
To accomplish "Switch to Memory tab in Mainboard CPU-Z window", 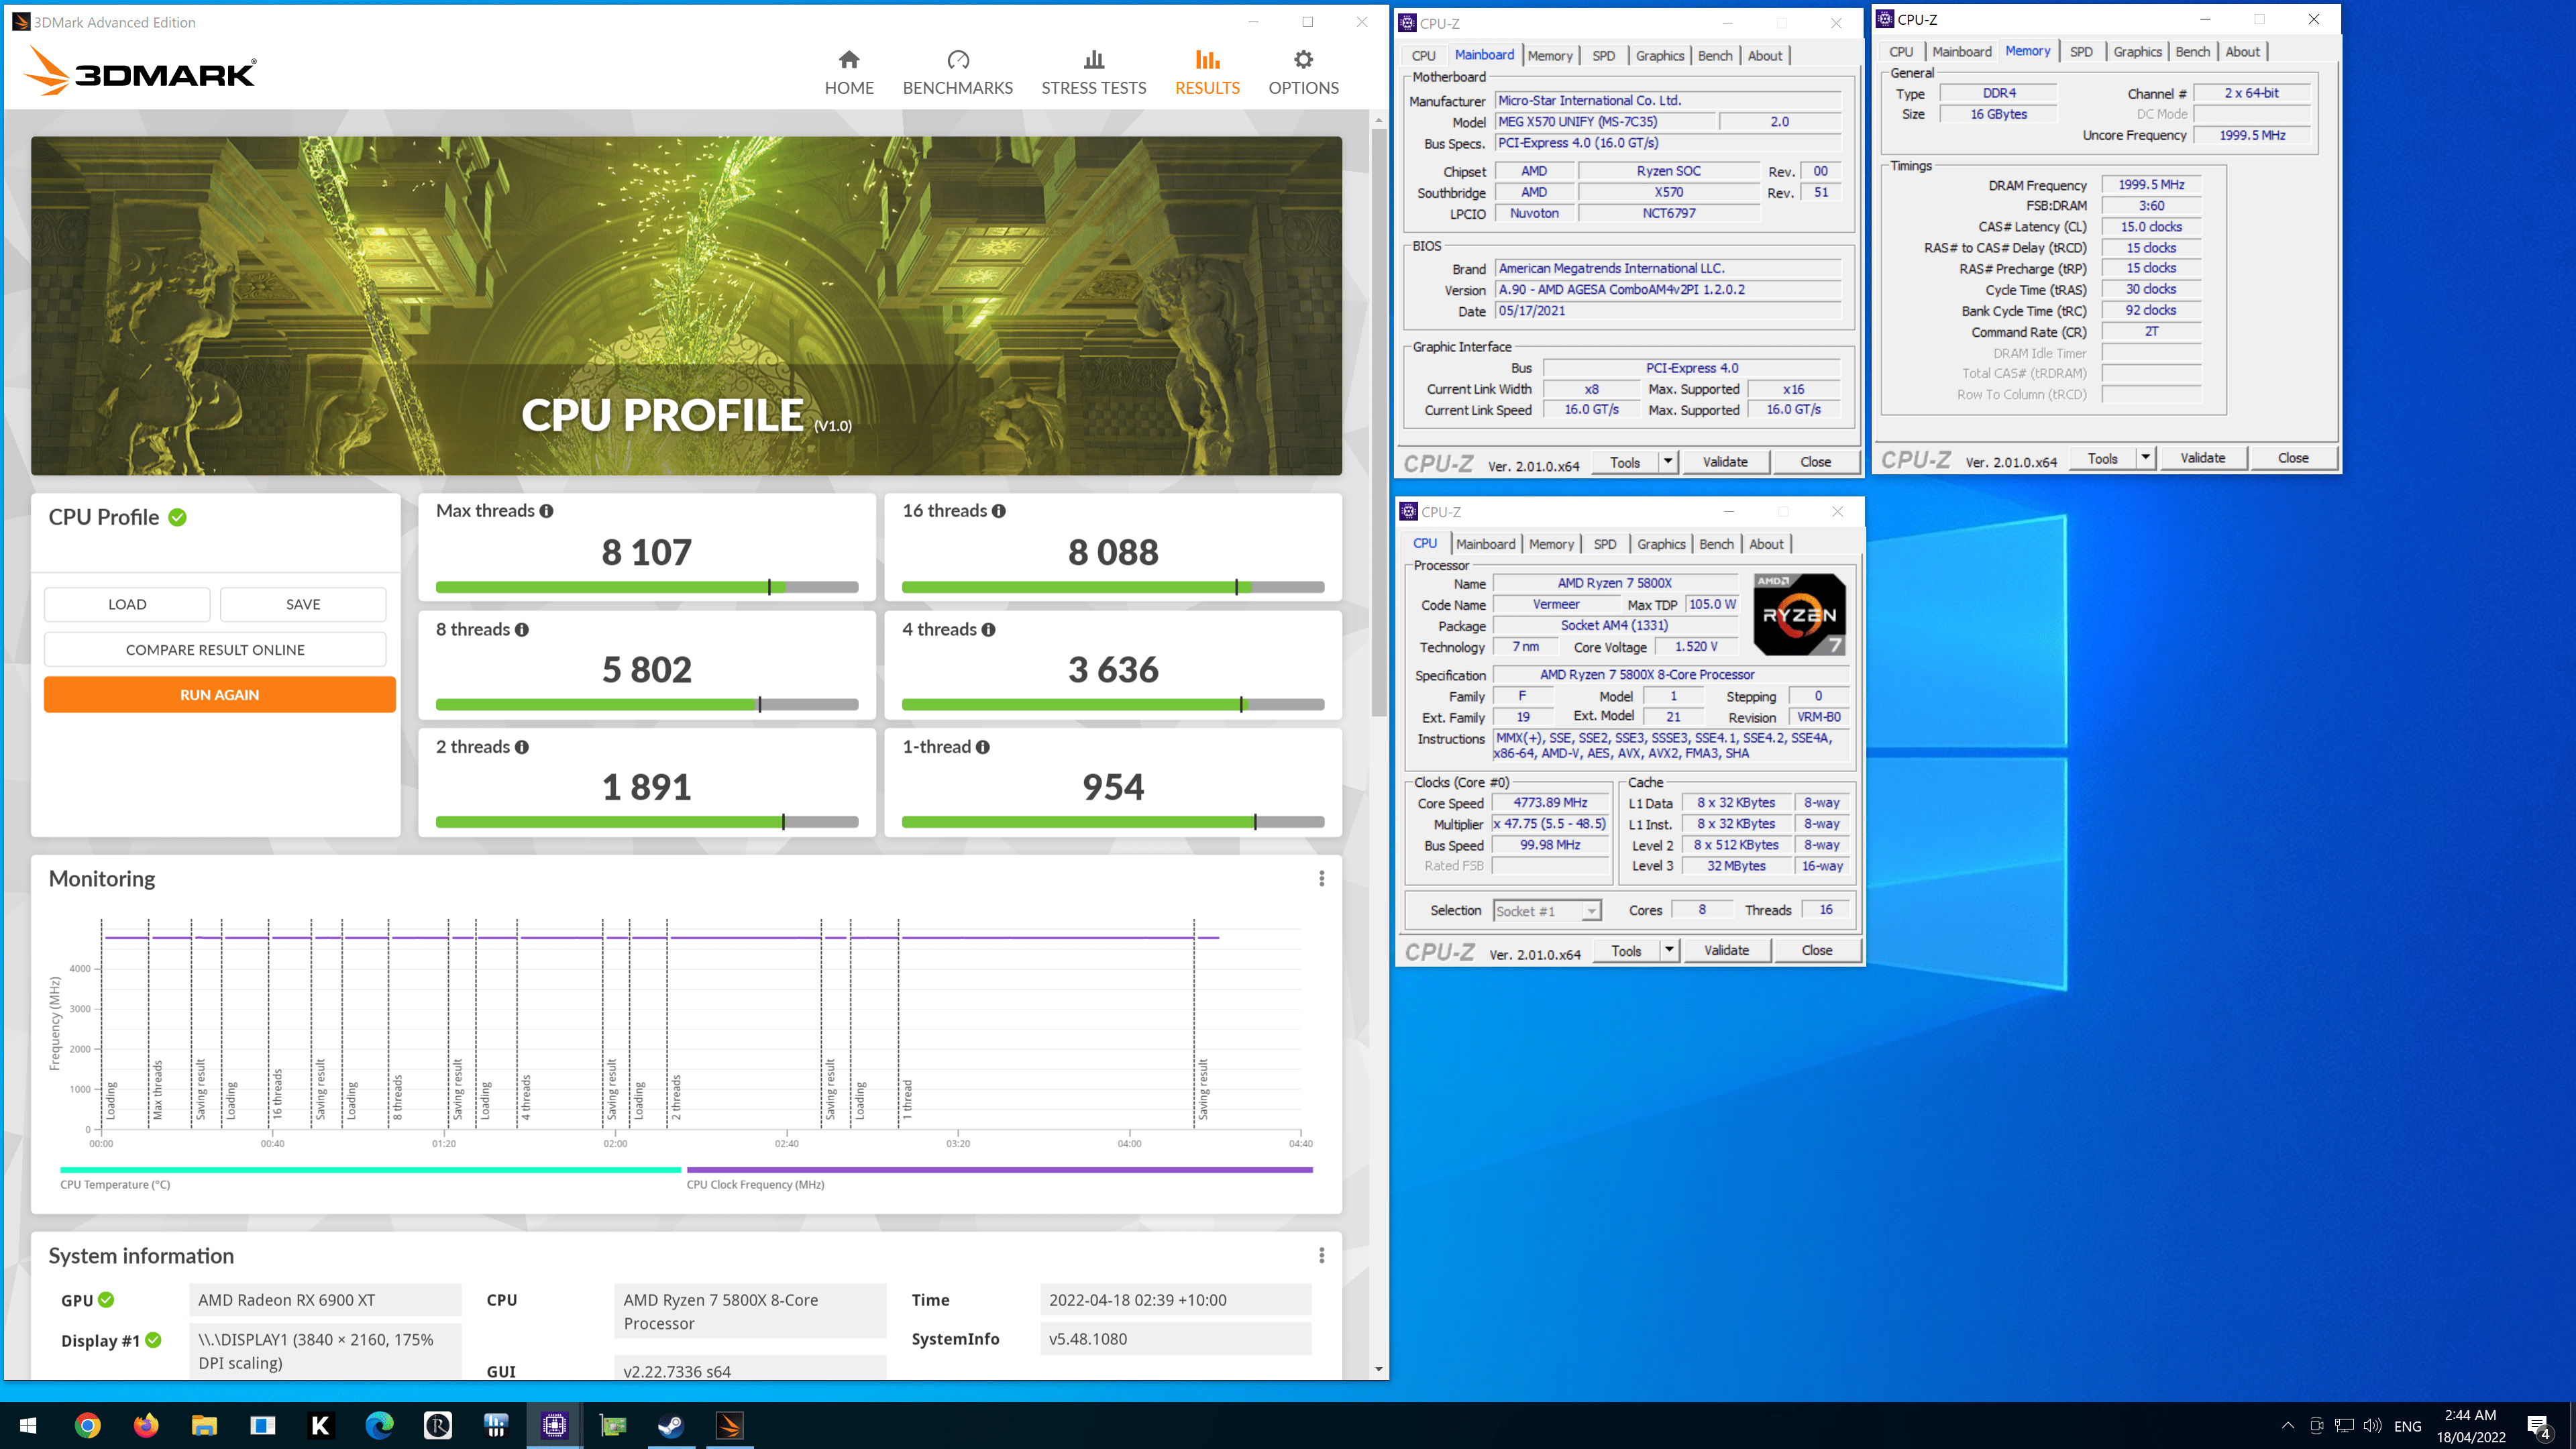I will click(1550, 56).
